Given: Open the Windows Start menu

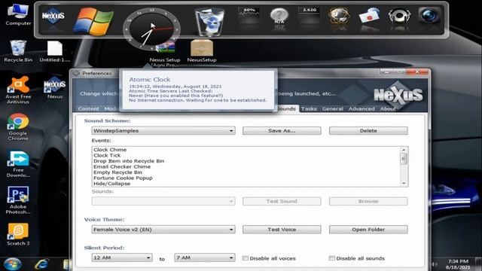Looking at the screenshot, I should [13, 264].
